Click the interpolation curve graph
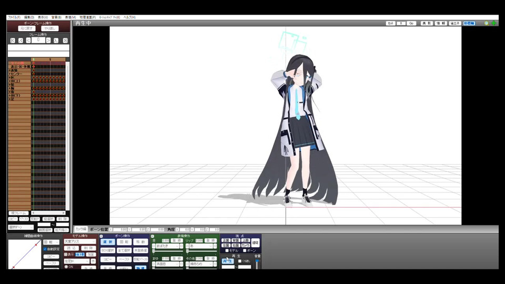The height and width of the screenshot is (284, 505). click(25, 255)
